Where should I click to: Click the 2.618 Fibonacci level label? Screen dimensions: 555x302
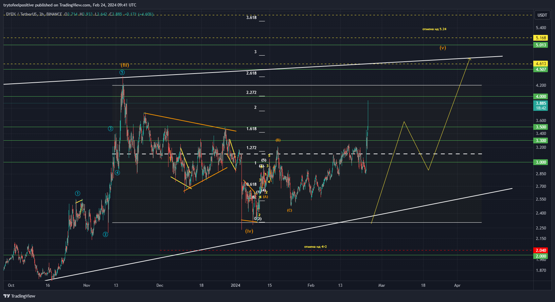(x=251, y=73)
